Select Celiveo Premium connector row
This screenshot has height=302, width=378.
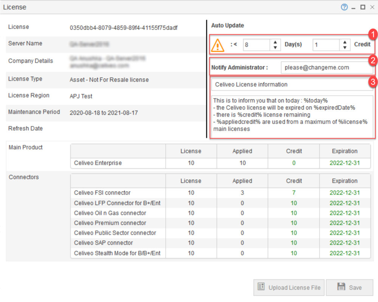click(x=220, y=223)
